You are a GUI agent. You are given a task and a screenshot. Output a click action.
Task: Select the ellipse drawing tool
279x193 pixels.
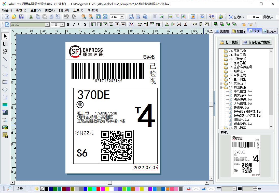pos(5,74)
